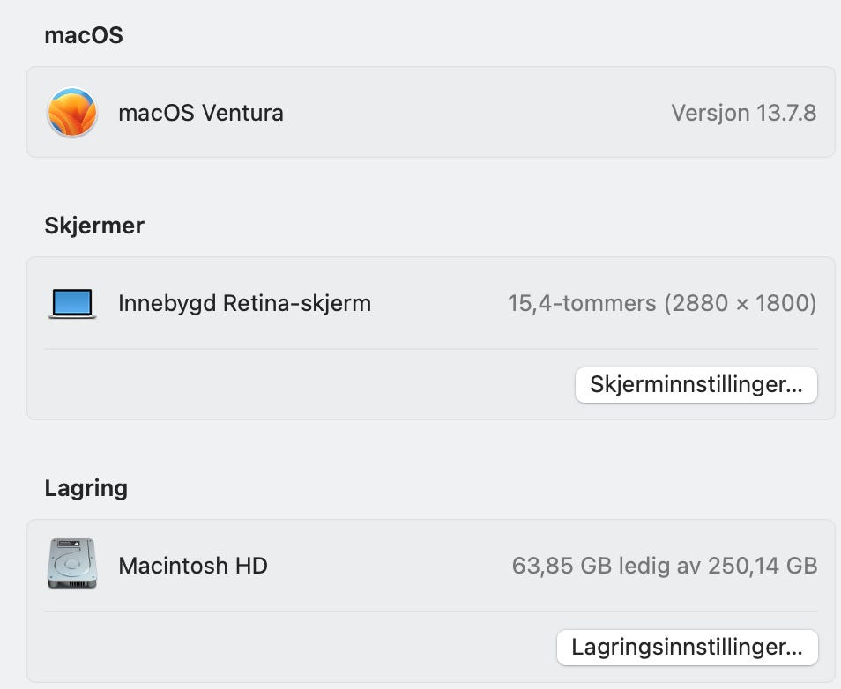Click the macOS Ventura logo icon
841x689 pixels.
(72, 112)
